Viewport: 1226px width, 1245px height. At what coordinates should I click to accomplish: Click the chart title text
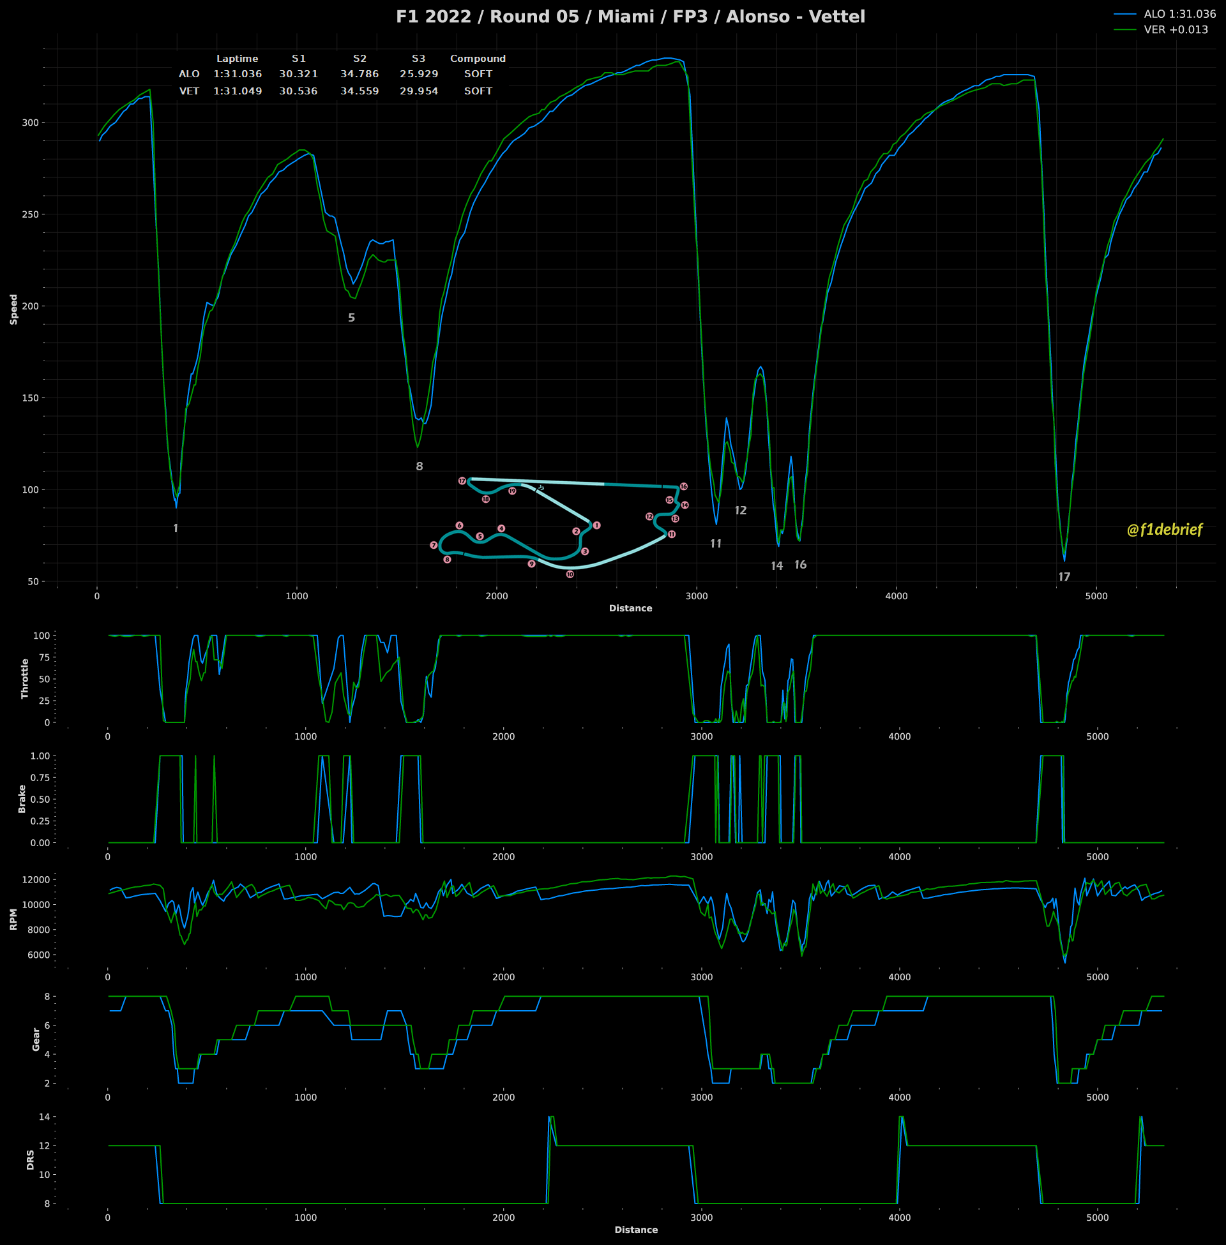pyautogui.click(x=630, y=17)
